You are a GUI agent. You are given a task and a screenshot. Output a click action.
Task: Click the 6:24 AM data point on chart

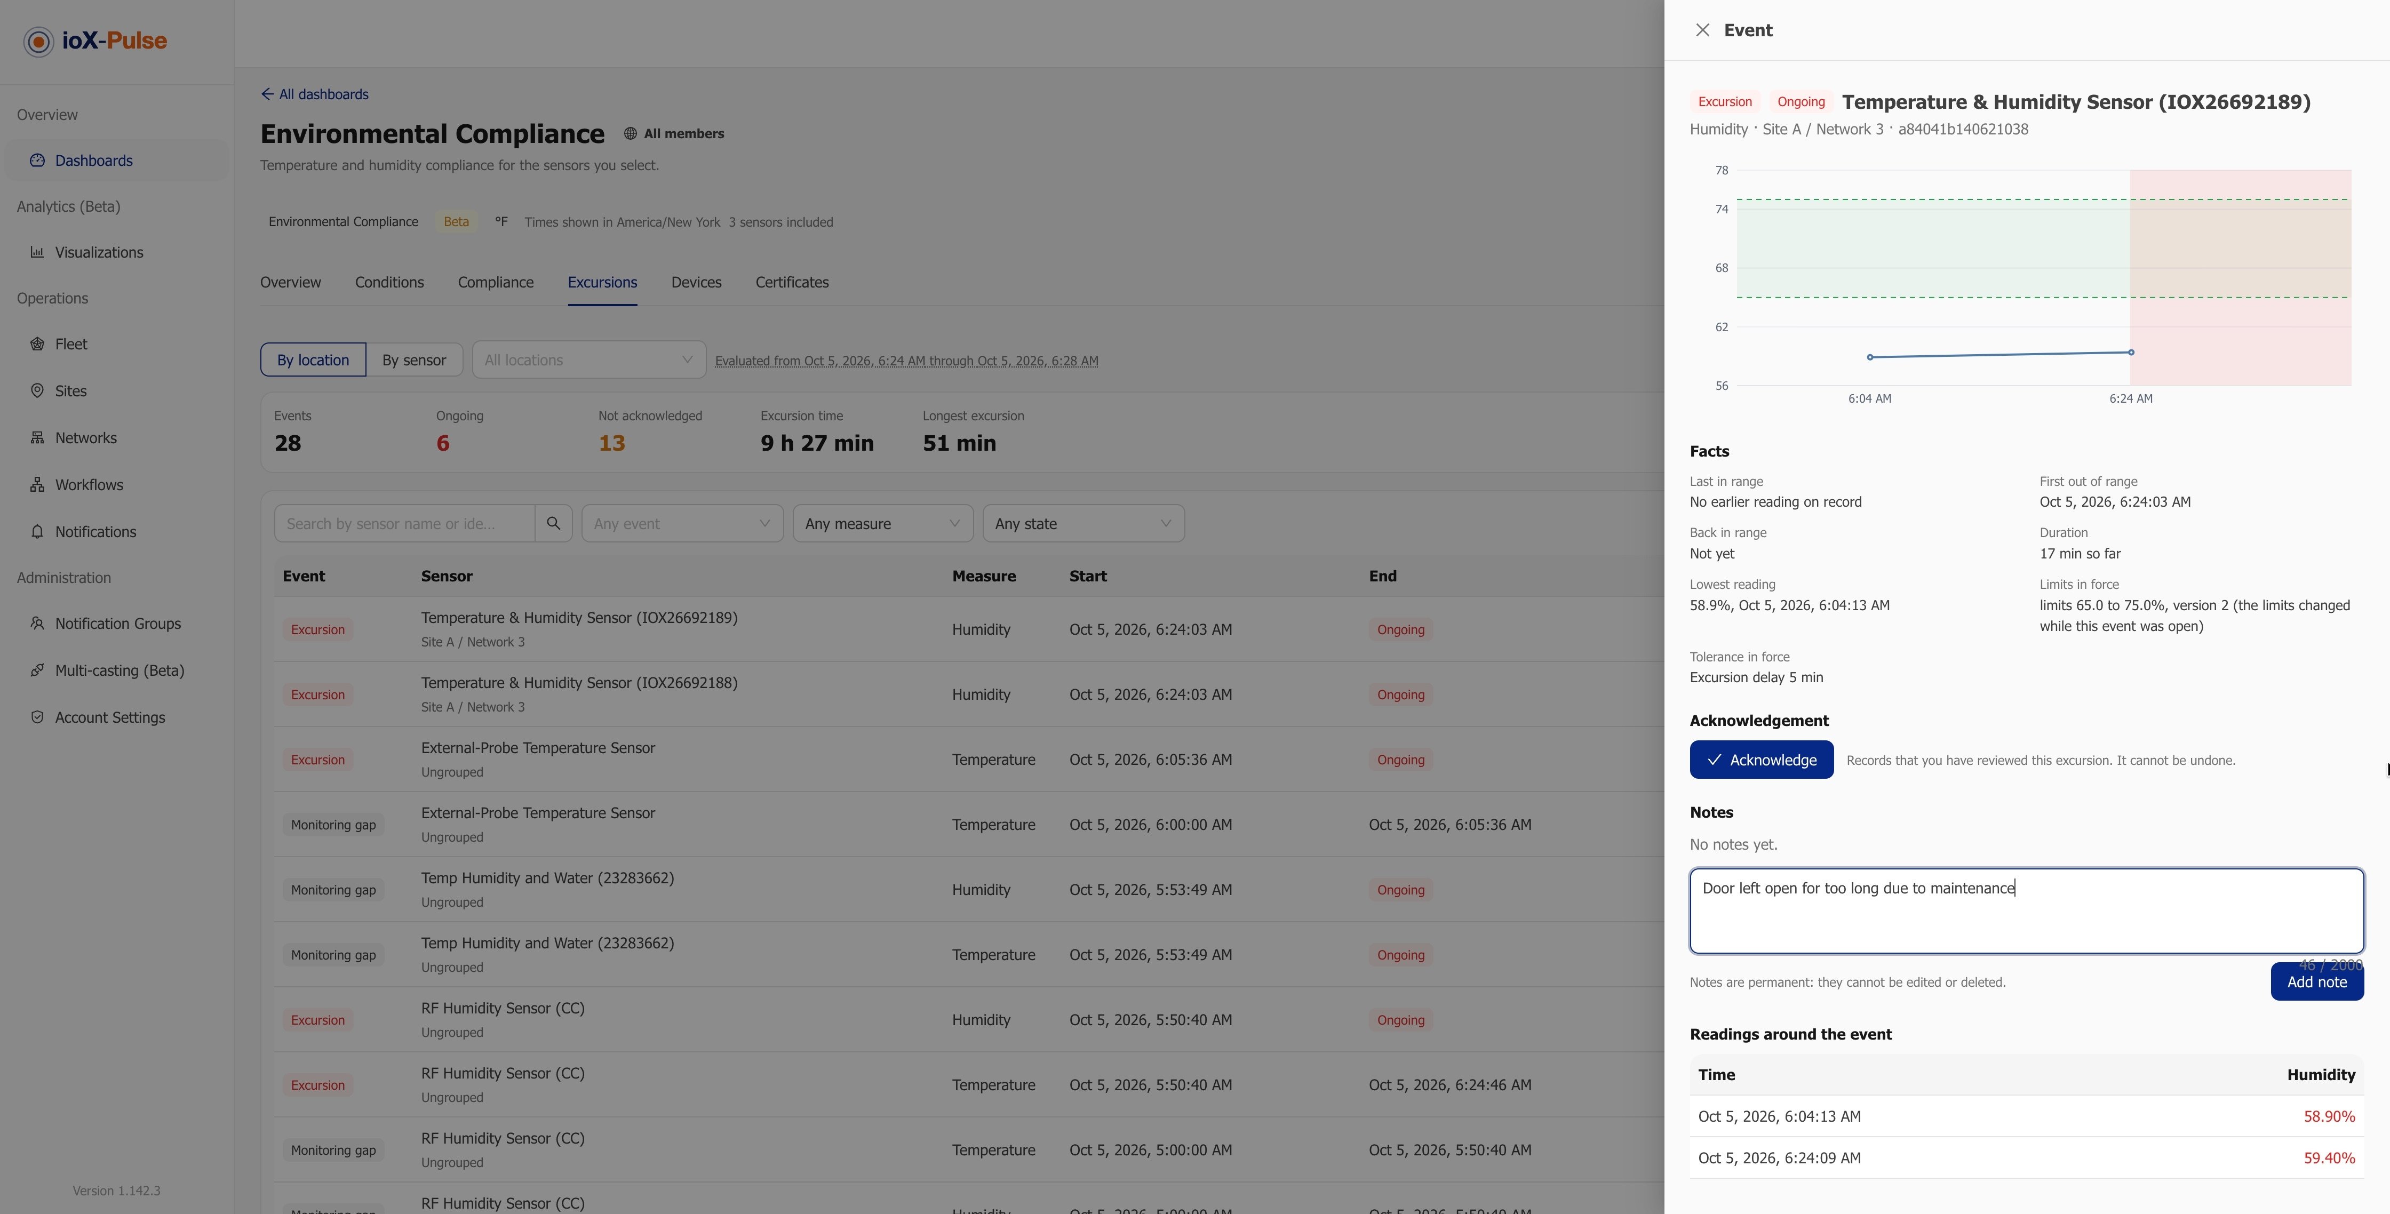(x=2130, y=353)
